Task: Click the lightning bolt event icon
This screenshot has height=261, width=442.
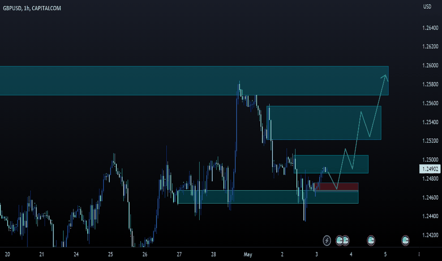Action: click(327, 241)
